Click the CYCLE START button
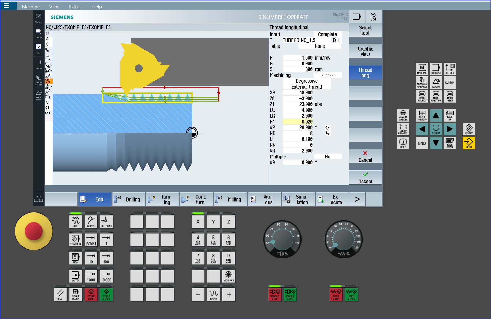This screenshot has height=319, width=491. (x=106, y=294)
